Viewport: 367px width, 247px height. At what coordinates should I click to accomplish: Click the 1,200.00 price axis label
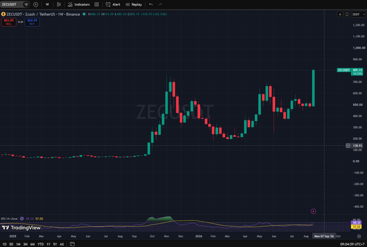coord(358,25)
